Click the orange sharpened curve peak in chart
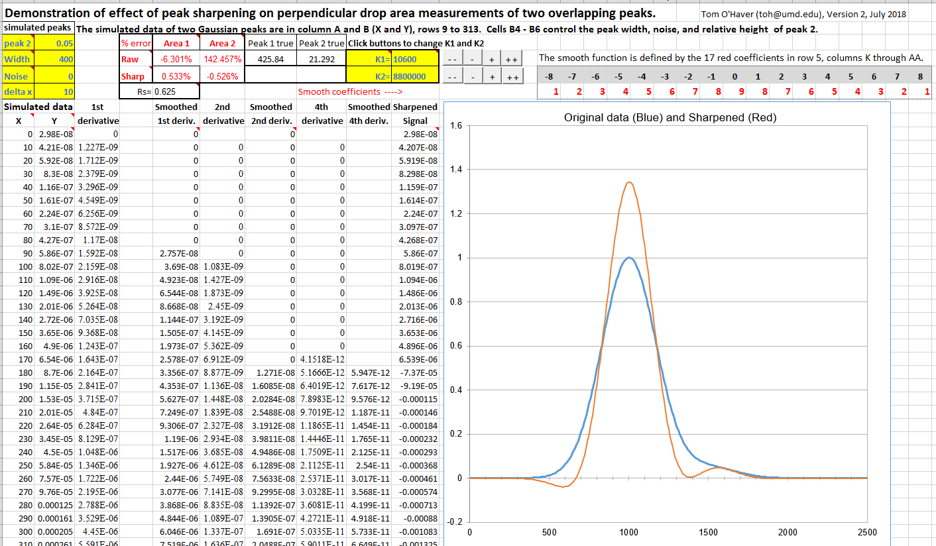 coord(629,182)
